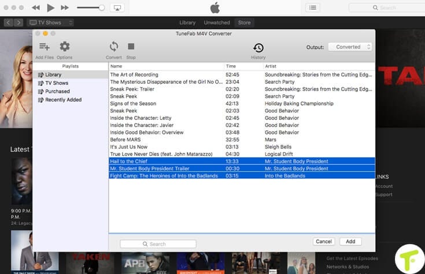
Task: Click the iTunes forward arrow
Action: click(19, 22)
